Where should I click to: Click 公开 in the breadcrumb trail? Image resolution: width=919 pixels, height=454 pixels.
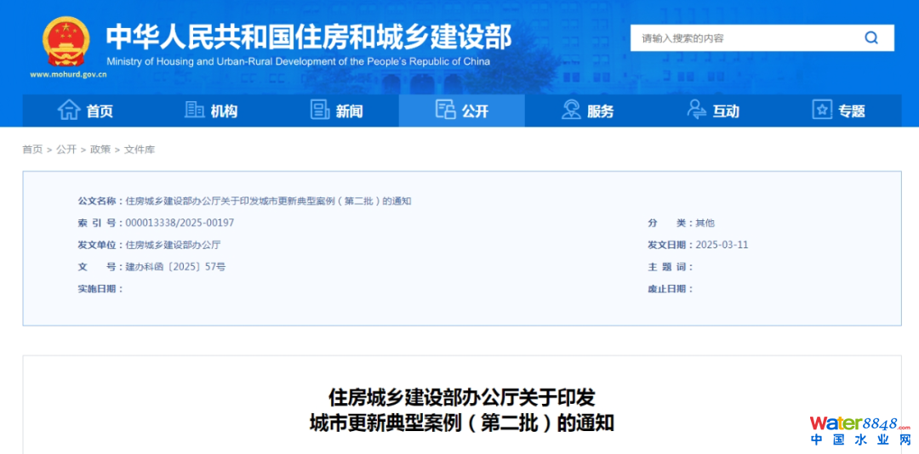point(66,150)
